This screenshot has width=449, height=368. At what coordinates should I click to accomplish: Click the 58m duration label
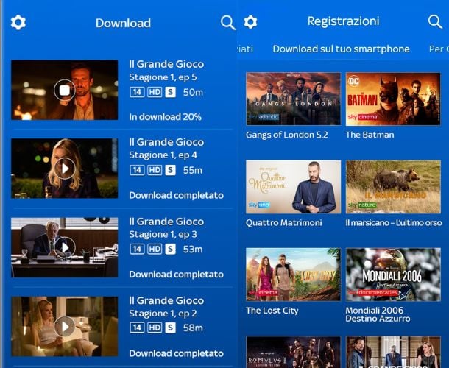(193, 328)
